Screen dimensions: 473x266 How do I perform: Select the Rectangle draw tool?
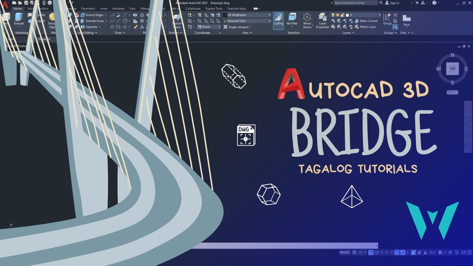(118, 27)
